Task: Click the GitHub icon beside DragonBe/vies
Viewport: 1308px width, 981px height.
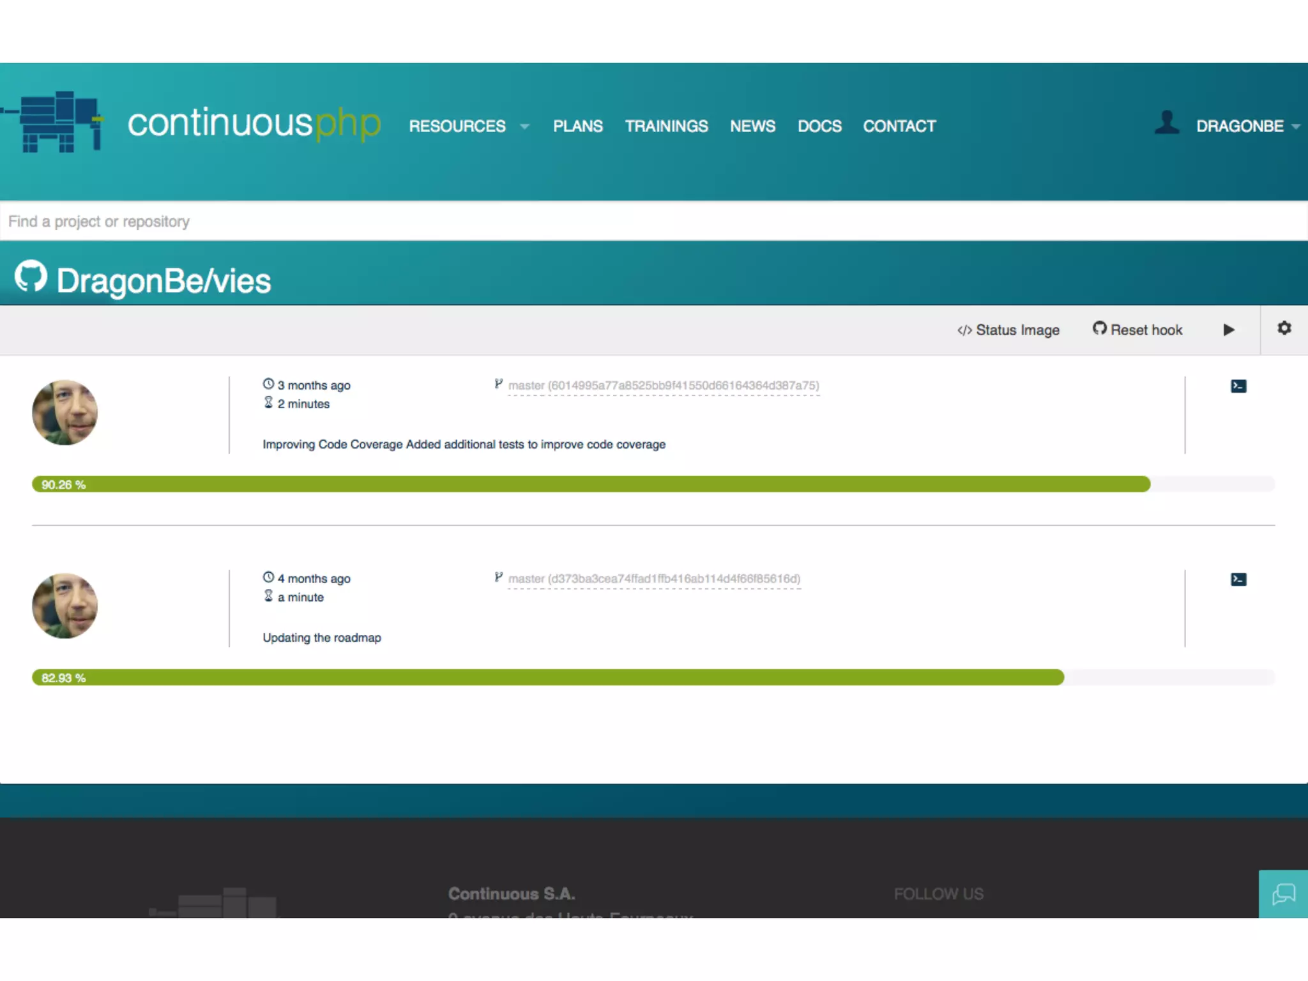Action: coord(31,276)
